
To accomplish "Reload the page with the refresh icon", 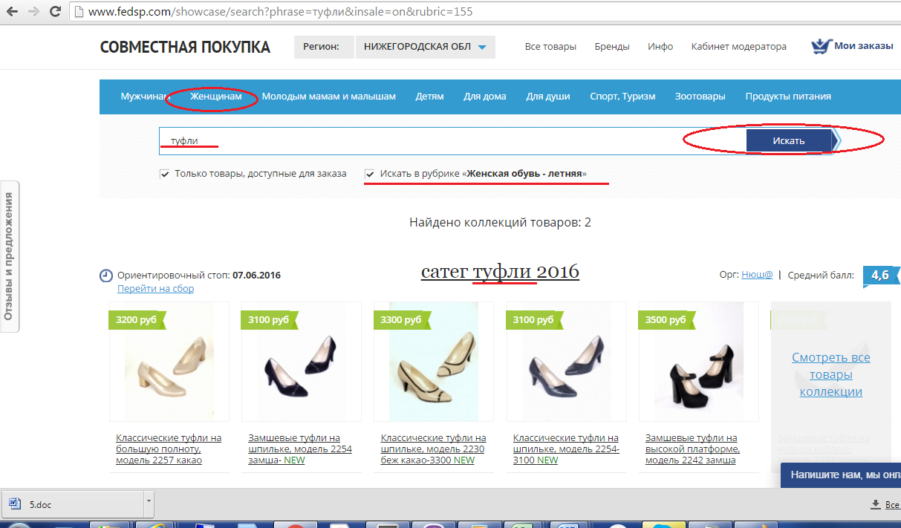I will click(x=55, y=12).
